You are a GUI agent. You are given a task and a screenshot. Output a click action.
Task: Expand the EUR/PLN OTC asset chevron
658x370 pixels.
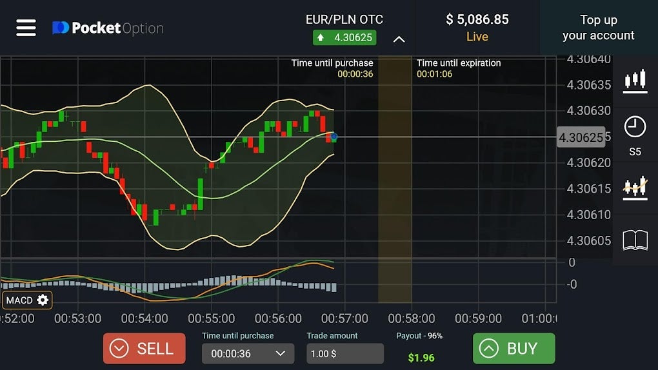(399, 39)
